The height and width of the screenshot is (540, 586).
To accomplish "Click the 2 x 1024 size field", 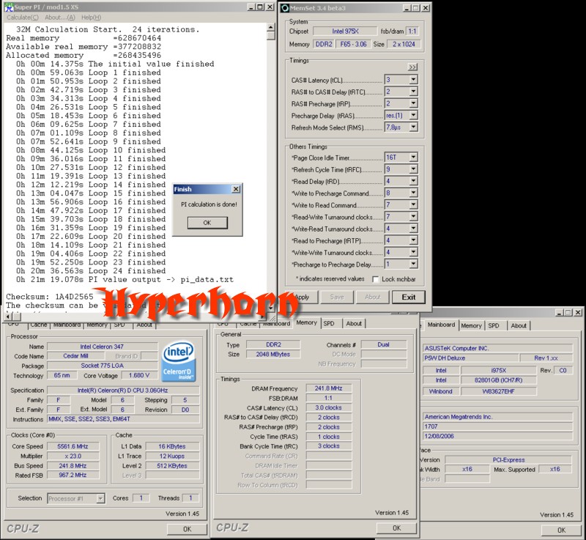I will click(404, 44).
